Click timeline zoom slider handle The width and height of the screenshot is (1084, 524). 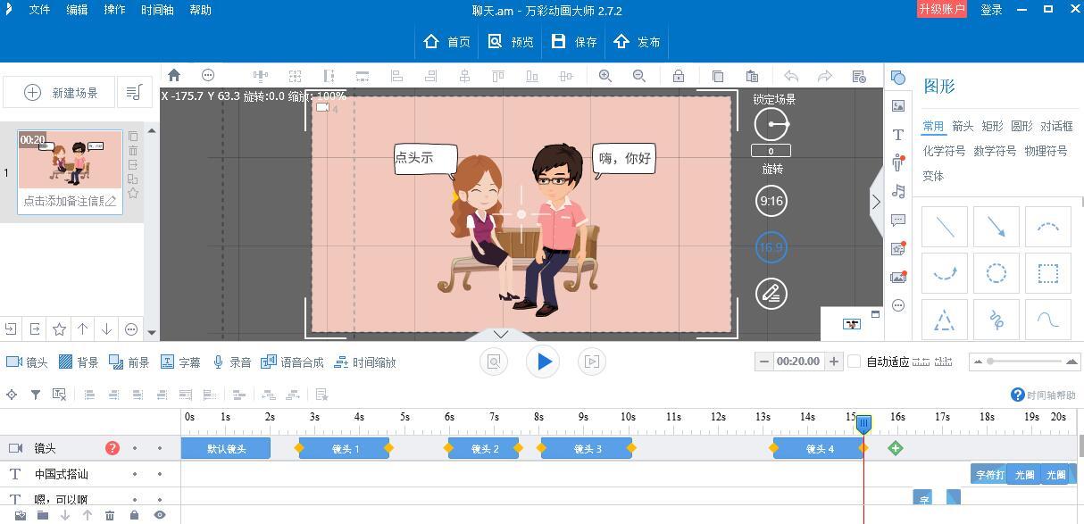click(989, 362)
